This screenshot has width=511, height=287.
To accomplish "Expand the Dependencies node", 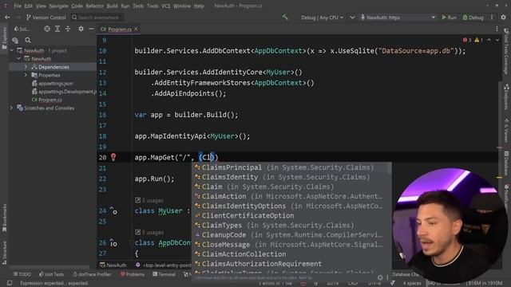I will tap(26, 67).
